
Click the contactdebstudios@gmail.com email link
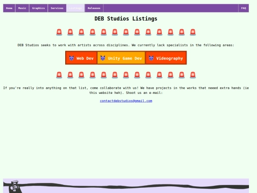click(126, 101)
